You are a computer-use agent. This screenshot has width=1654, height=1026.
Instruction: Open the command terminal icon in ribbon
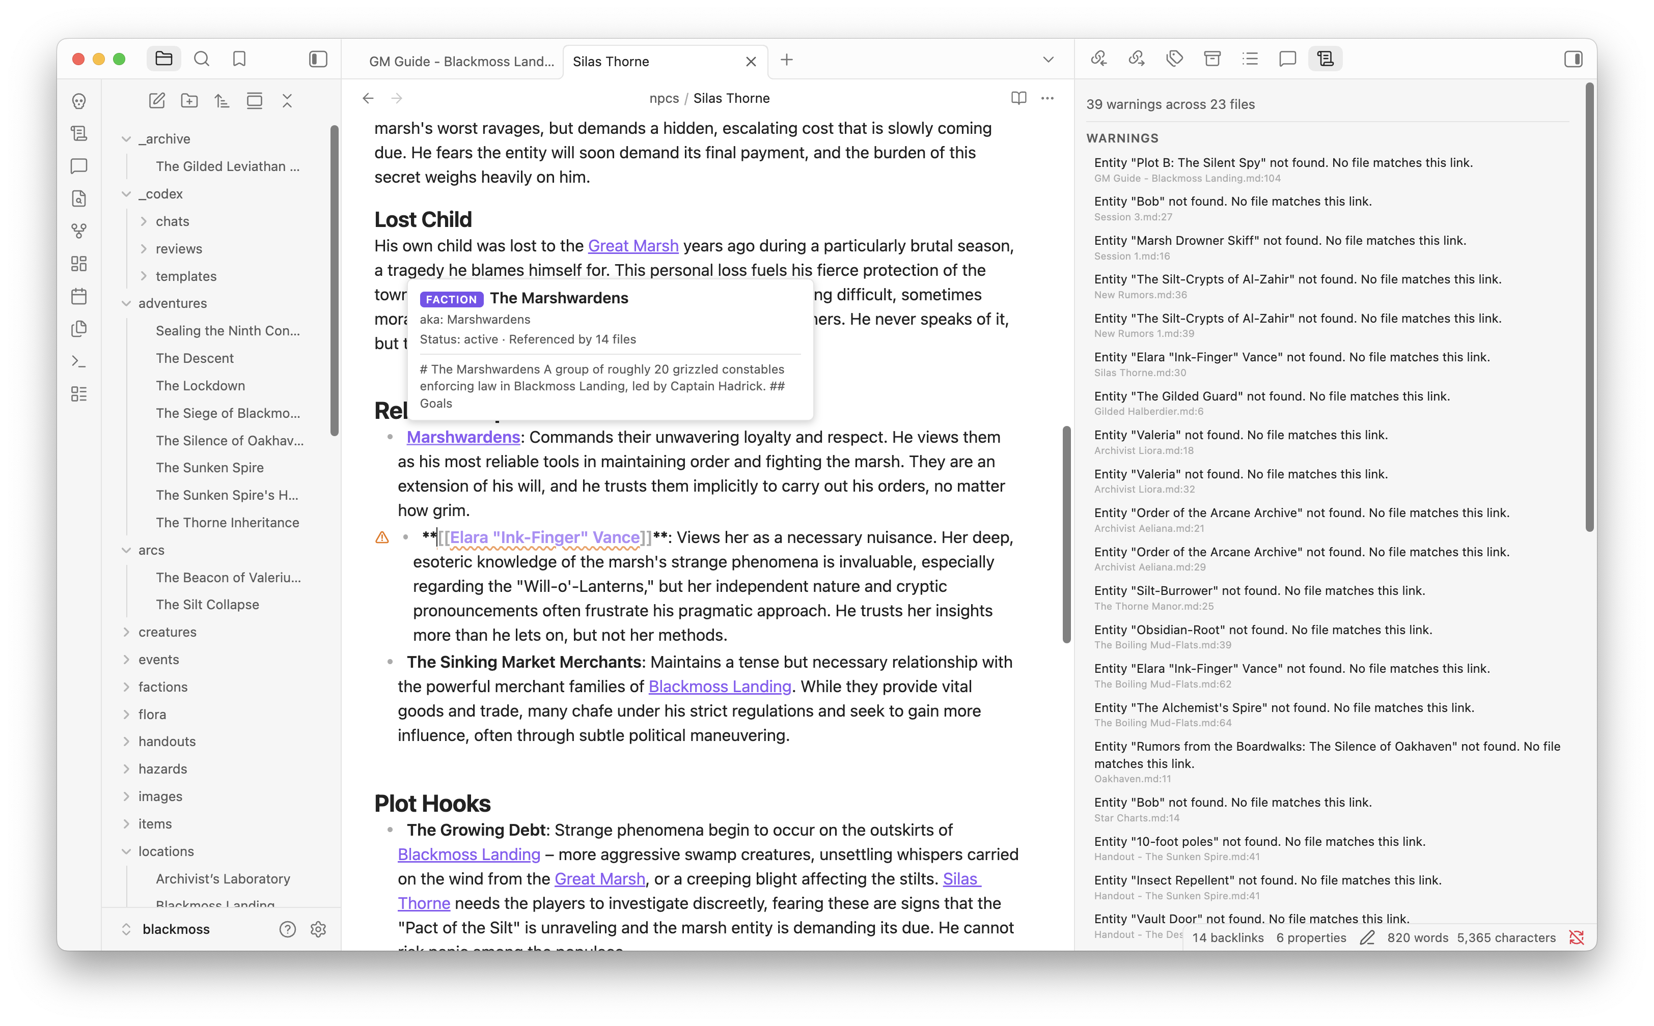[79, 362]
